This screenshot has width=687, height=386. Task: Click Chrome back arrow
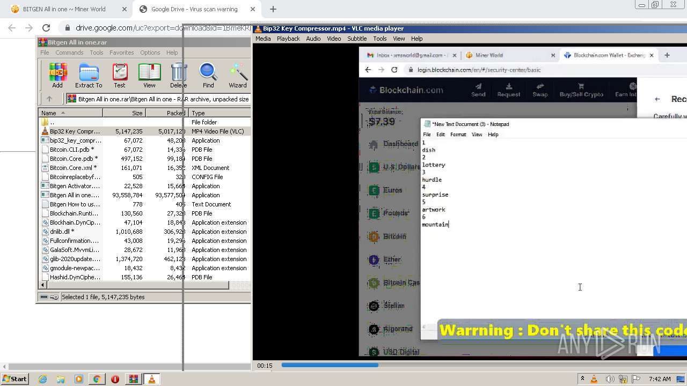(x=12, y=28)
